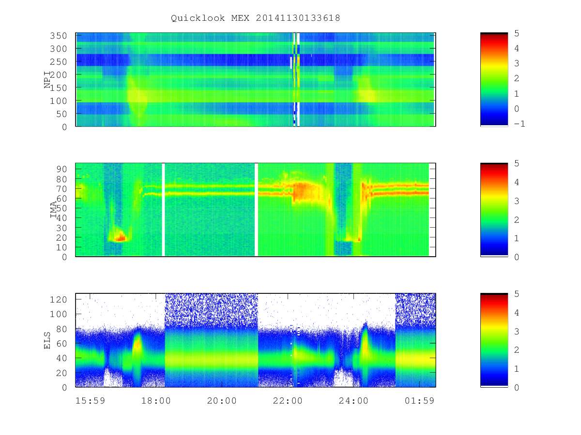Select the 01:59 time tick label
The height and width of the screenshot is (435, 581).
419,401
